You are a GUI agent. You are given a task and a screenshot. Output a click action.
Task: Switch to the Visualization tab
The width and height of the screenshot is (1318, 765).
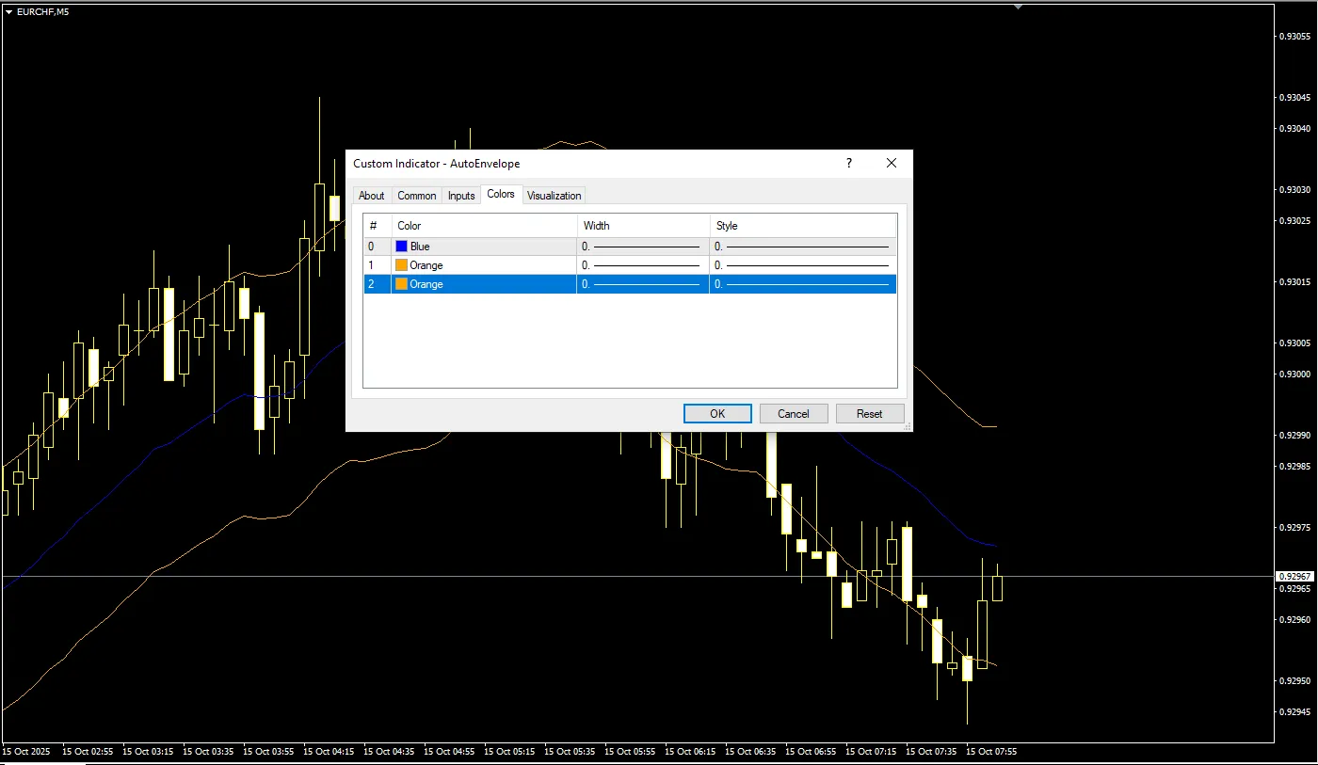(554, 196)
